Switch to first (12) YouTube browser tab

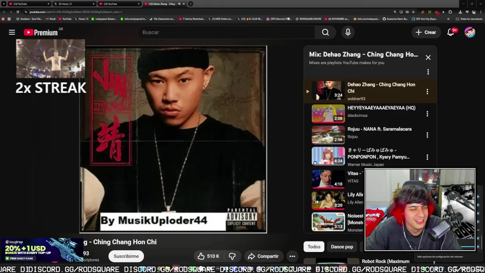[30, 4]
